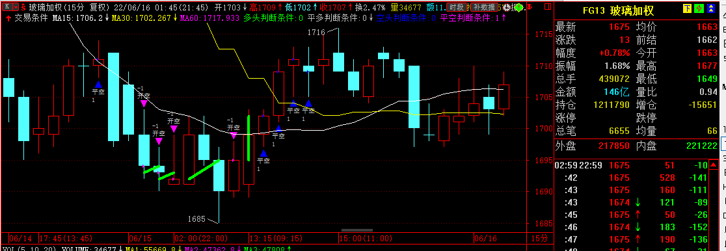
Task: Click the 总笔 value 6655
Action: click(619, 131)
